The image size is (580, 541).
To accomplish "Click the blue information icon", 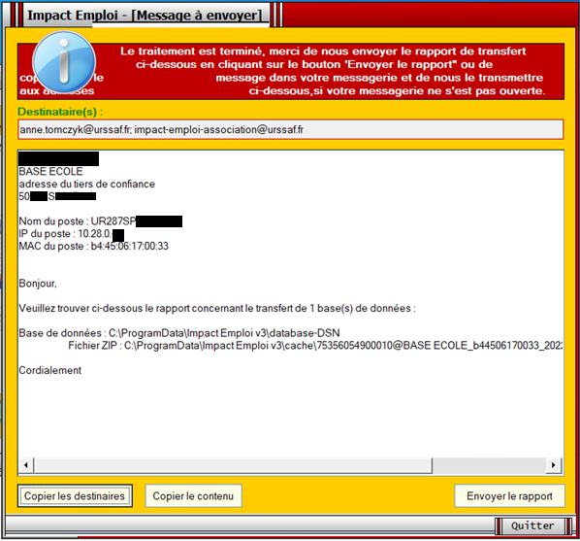I will click(64, 62).
